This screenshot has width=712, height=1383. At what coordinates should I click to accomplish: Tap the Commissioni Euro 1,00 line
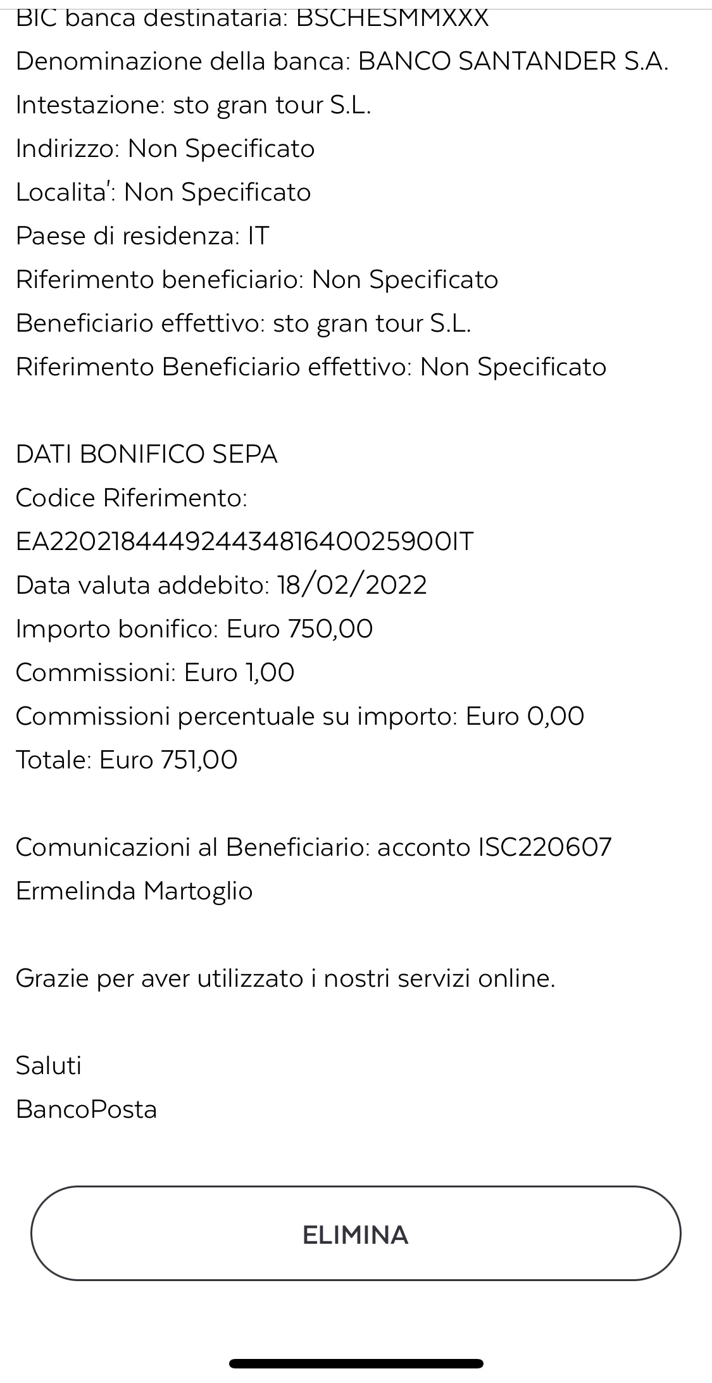155,673
